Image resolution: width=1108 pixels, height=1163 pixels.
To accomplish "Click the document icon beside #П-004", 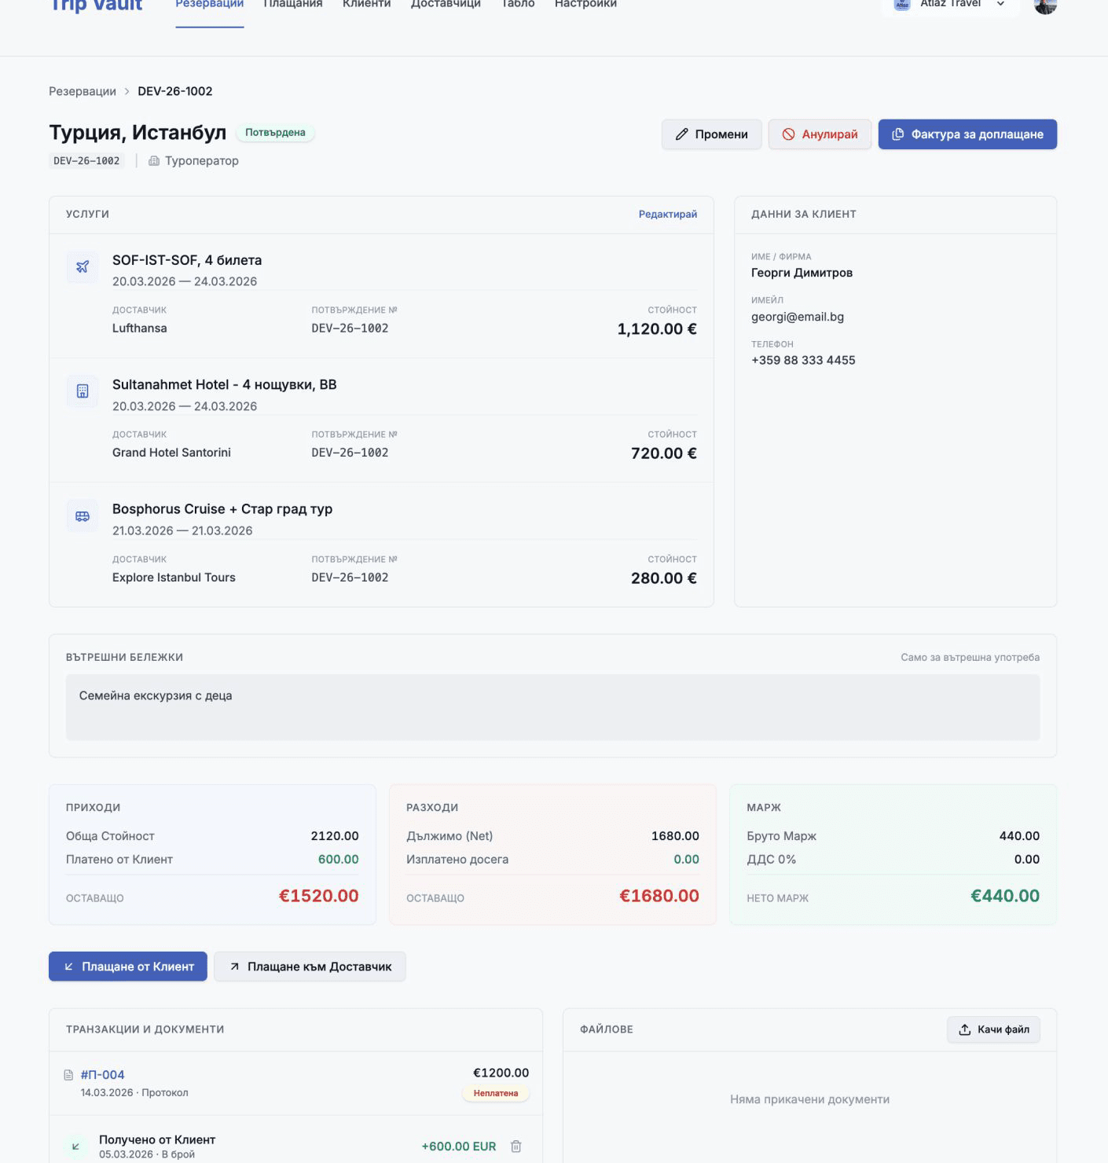I will (68, 1075).
